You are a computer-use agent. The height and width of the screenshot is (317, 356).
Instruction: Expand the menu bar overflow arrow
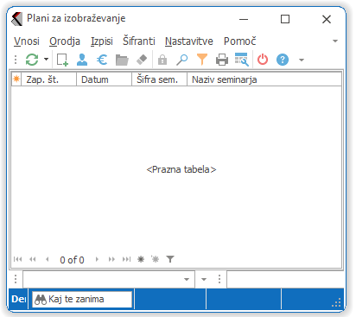335,41
